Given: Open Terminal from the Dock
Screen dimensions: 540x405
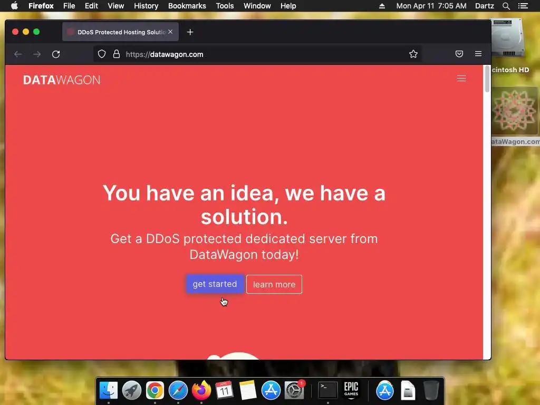Looking at the screenshot, I should (x=327, y=391).
